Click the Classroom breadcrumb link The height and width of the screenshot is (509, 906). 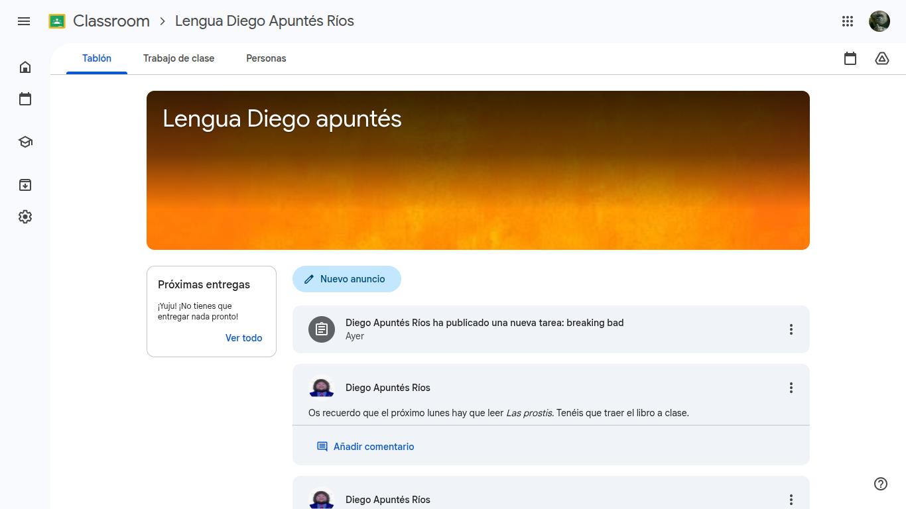pos(111,21)
